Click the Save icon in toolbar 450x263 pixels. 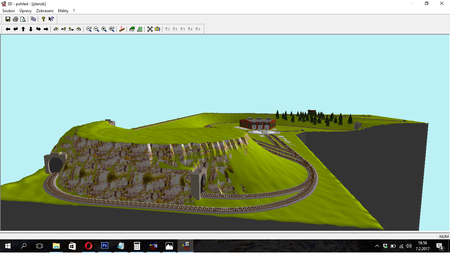[x=8, y=19]
